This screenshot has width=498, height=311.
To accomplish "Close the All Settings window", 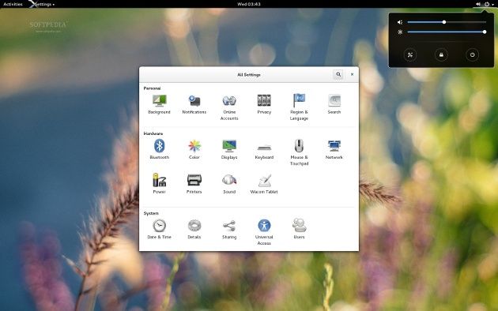I will click(x=352, y=74).
